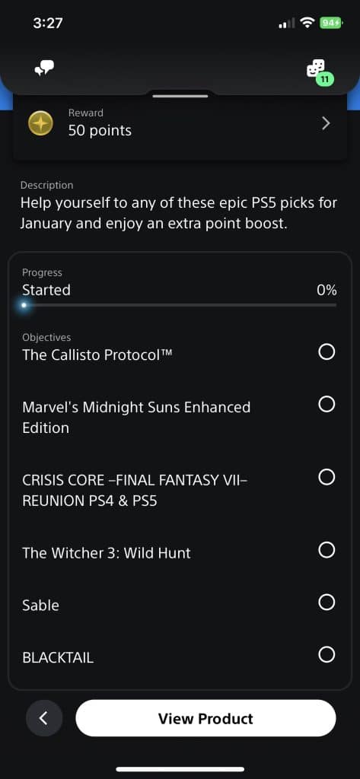Viewport: 360px width, 779px height.
Task: Tap the cellular signal bars icon
Action: 286,23
